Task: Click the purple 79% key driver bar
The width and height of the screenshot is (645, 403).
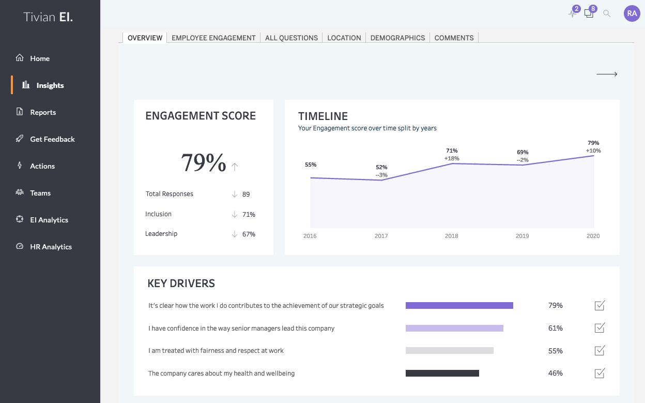Action: click(x=459, y=306)
